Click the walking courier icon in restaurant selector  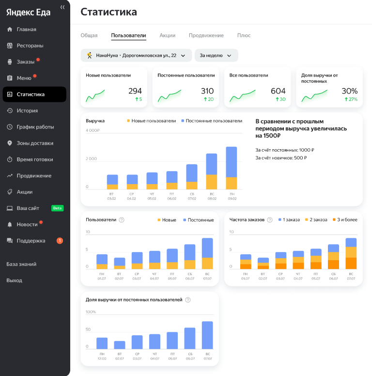(90, 55)
